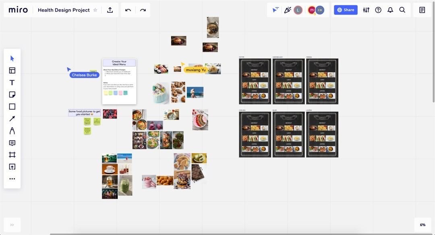Click the mvxiang Yu cursor label
This screenshot has width=435, height=235.
[196, 70]
